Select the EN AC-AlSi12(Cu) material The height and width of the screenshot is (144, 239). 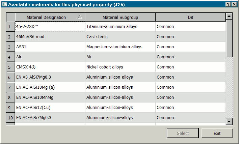click(50, 108)
